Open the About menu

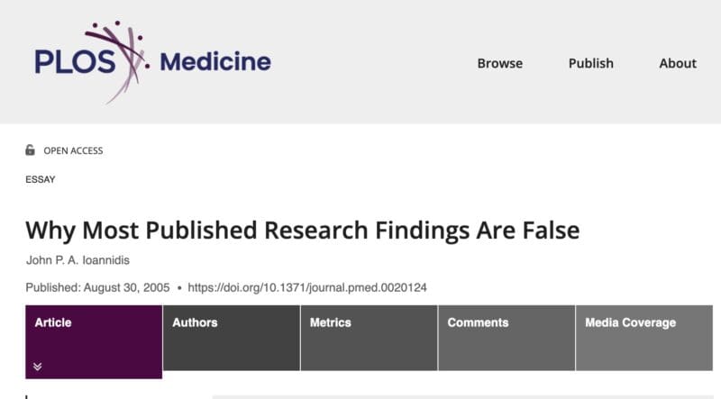coord(678,63)
